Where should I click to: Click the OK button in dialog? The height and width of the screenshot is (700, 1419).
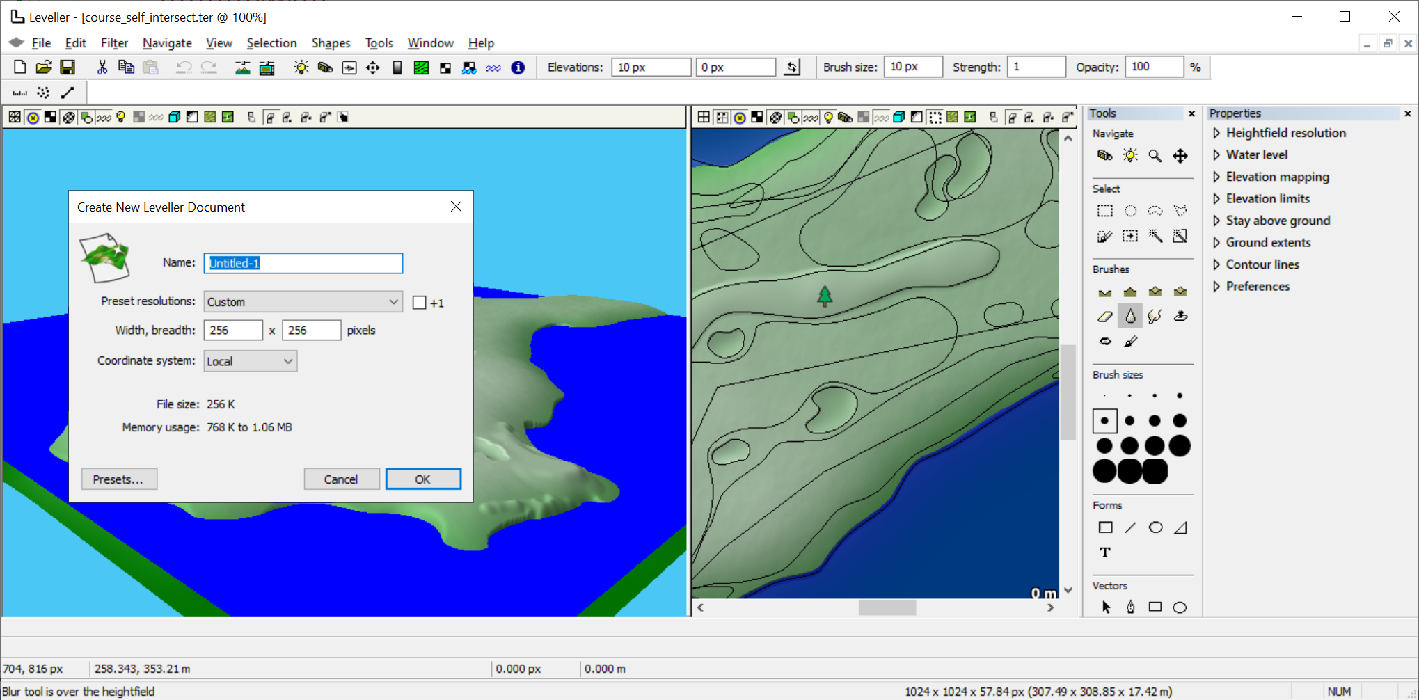pos(423,479)
